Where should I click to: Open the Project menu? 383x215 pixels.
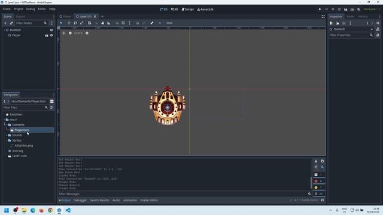point(19,9)
